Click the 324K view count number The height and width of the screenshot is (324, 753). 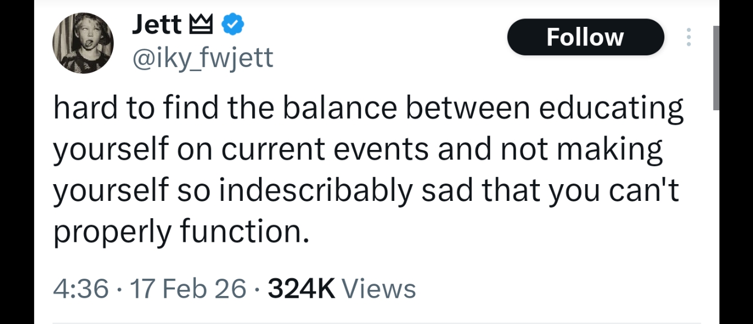pos(301,289)
